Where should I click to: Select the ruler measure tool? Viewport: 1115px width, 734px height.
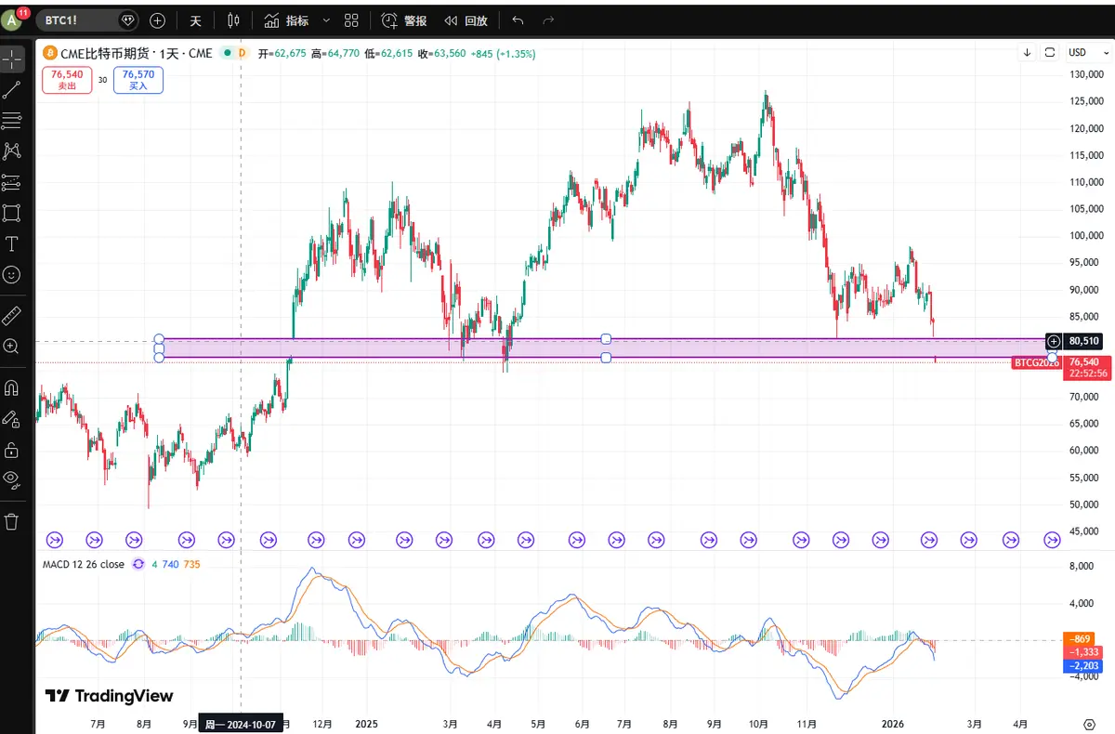(x=12, y=315)
